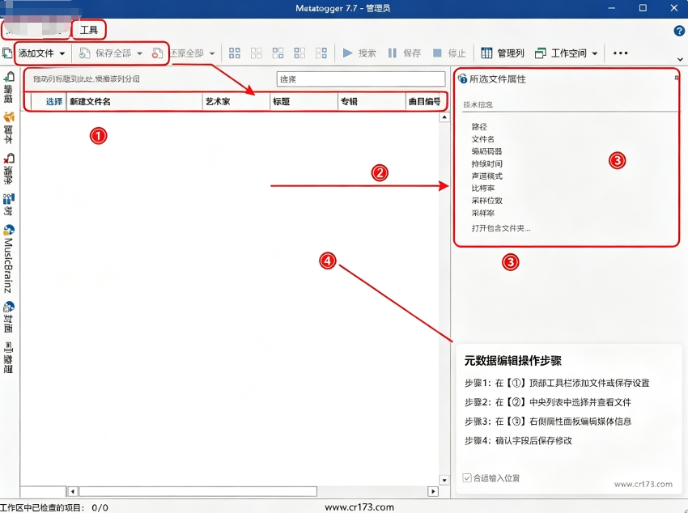Click the horizontal scroll-left arrow
Viewport: 688px width, 513px height.
(73, 491)
